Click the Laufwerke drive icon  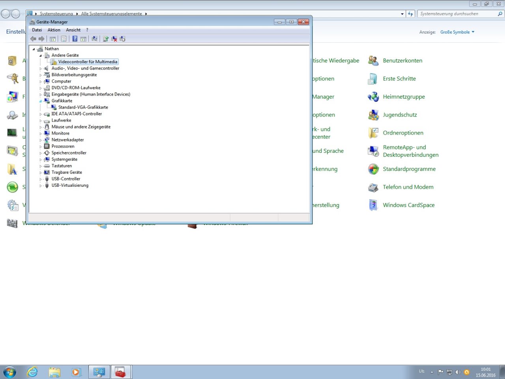click(x=47, y=120)
